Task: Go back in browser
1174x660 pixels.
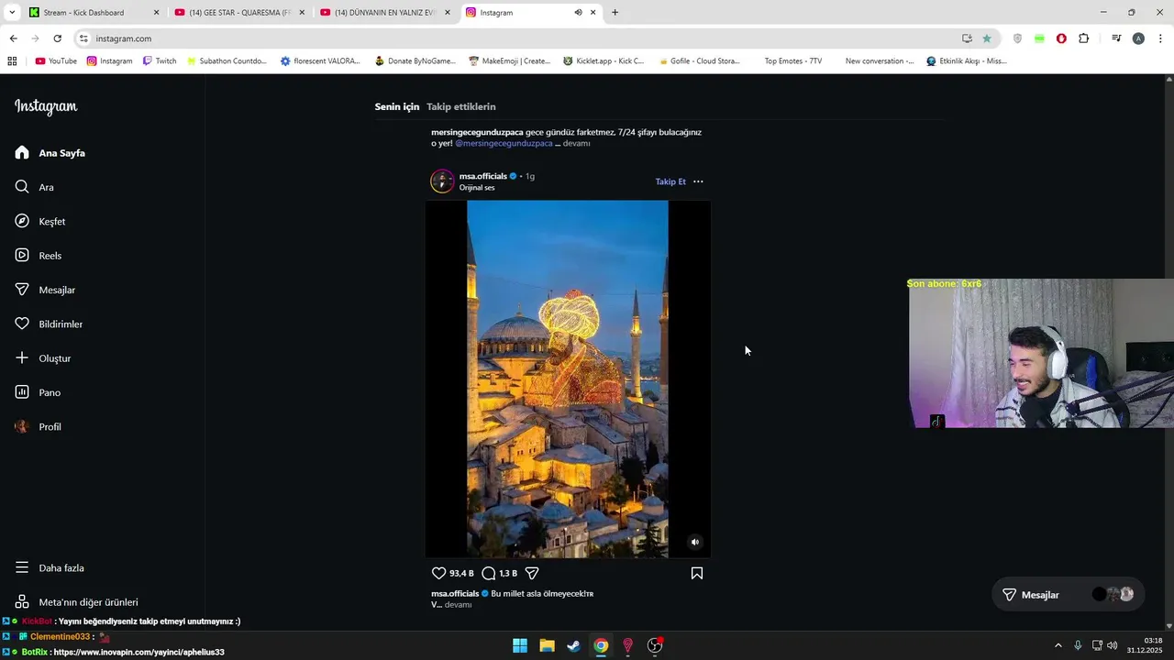Action: (13, 38)
